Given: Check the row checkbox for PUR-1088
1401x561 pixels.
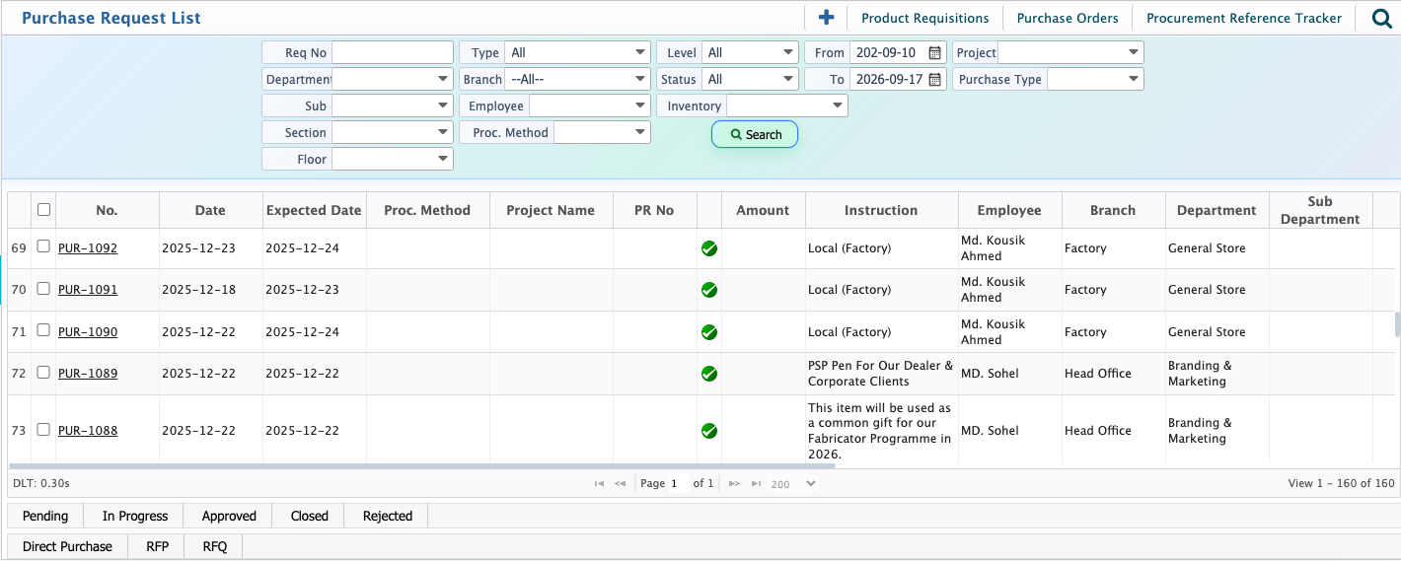Looking at the screenshot, I should pos(43,429).
